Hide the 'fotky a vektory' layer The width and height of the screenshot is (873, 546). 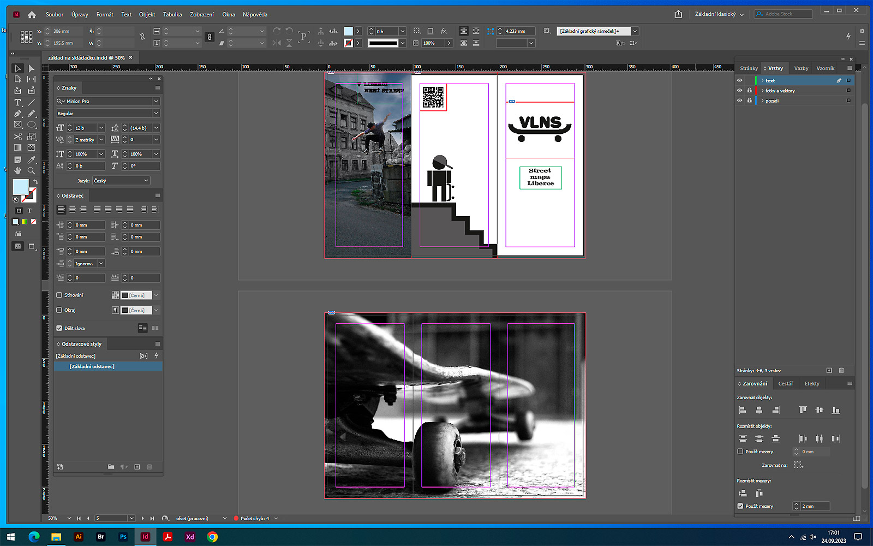click(x=739, y=91)
